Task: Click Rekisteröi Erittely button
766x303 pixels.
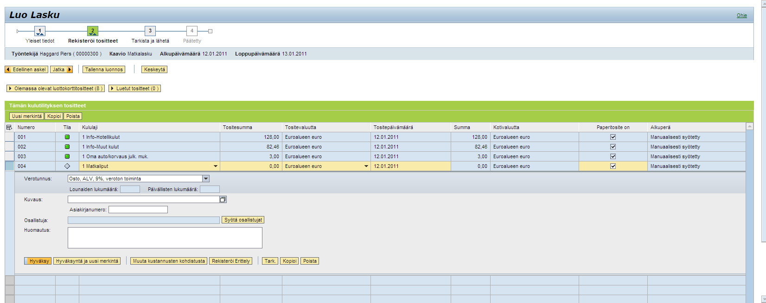Action: (x=231, y=261)
